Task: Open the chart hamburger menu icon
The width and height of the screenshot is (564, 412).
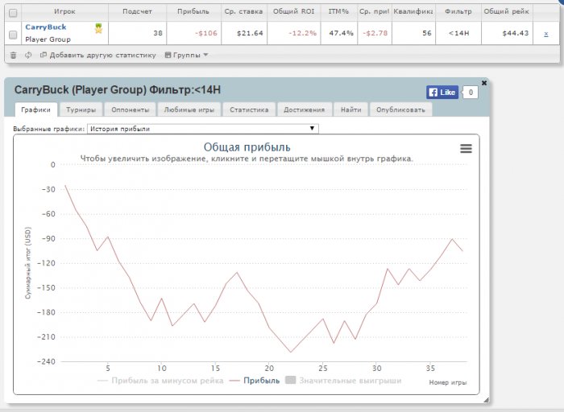Action: point(467,148)
